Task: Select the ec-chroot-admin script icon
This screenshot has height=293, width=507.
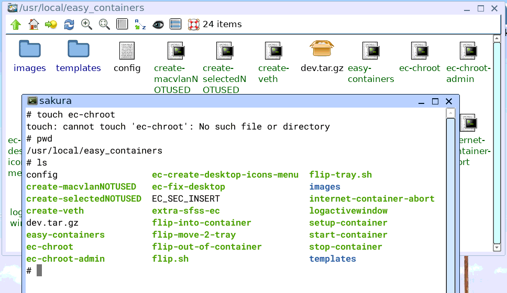Action: coord(469,51)
